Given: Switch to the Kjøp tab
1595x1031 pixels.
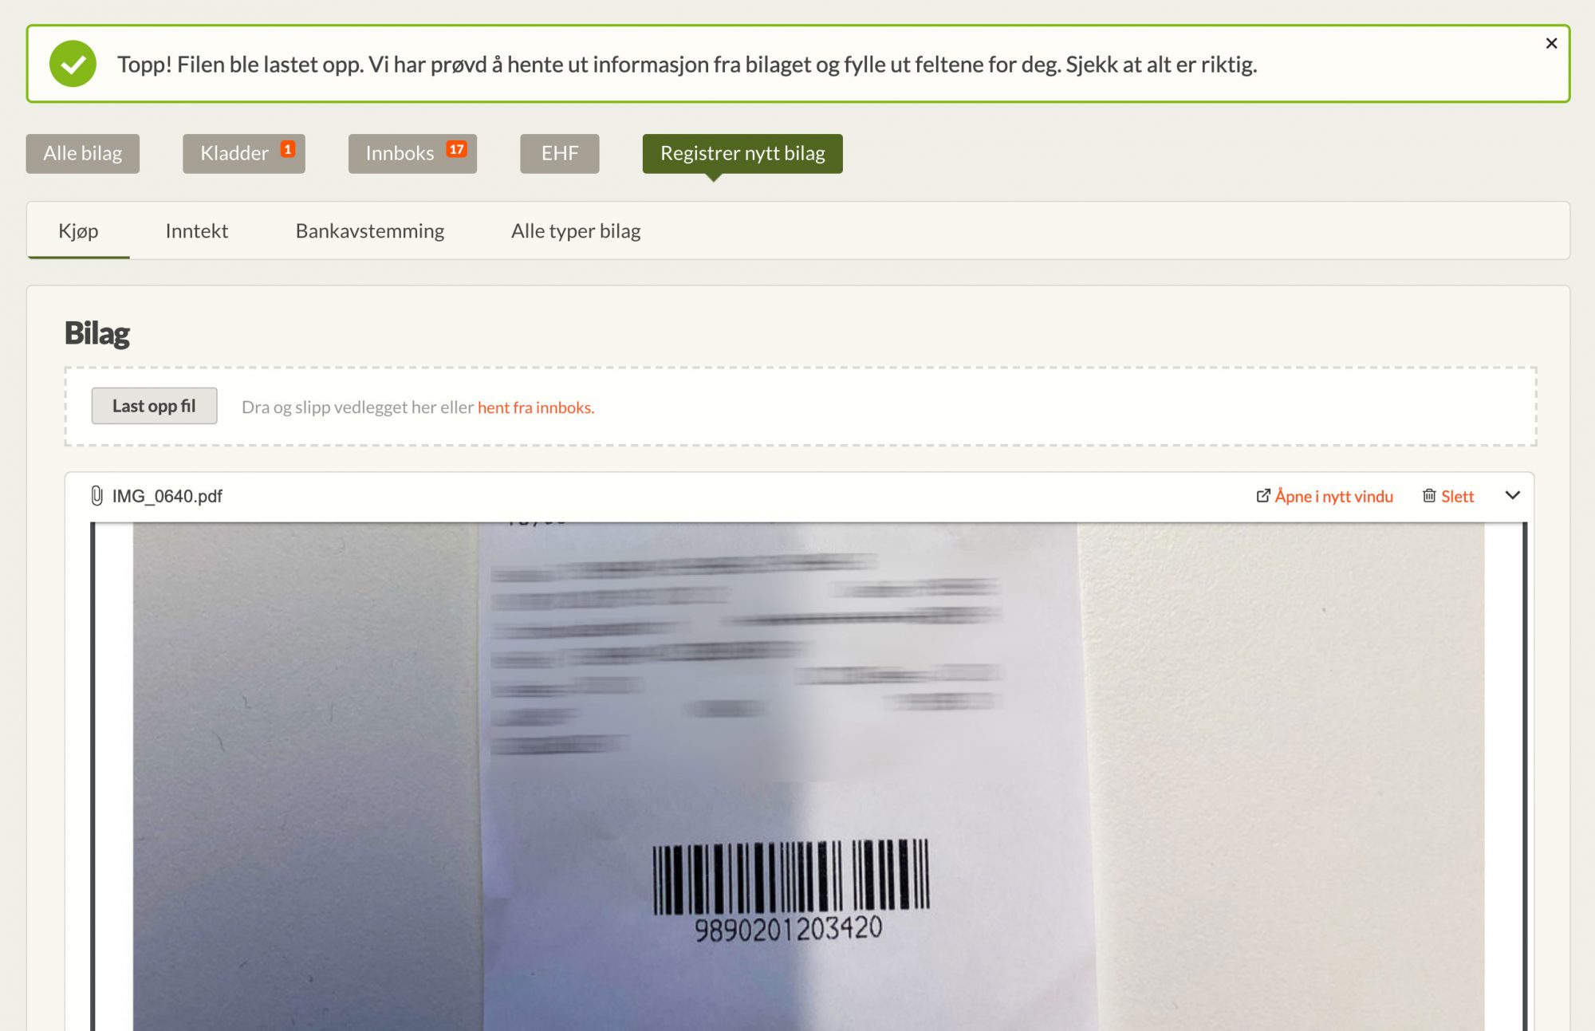Looking at the screenshot, I should [78, 231].
